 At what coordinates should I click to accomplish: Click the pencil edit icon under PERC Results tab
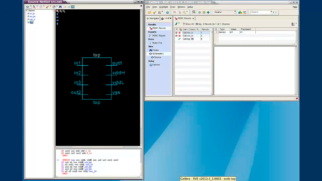click(176, 24)
